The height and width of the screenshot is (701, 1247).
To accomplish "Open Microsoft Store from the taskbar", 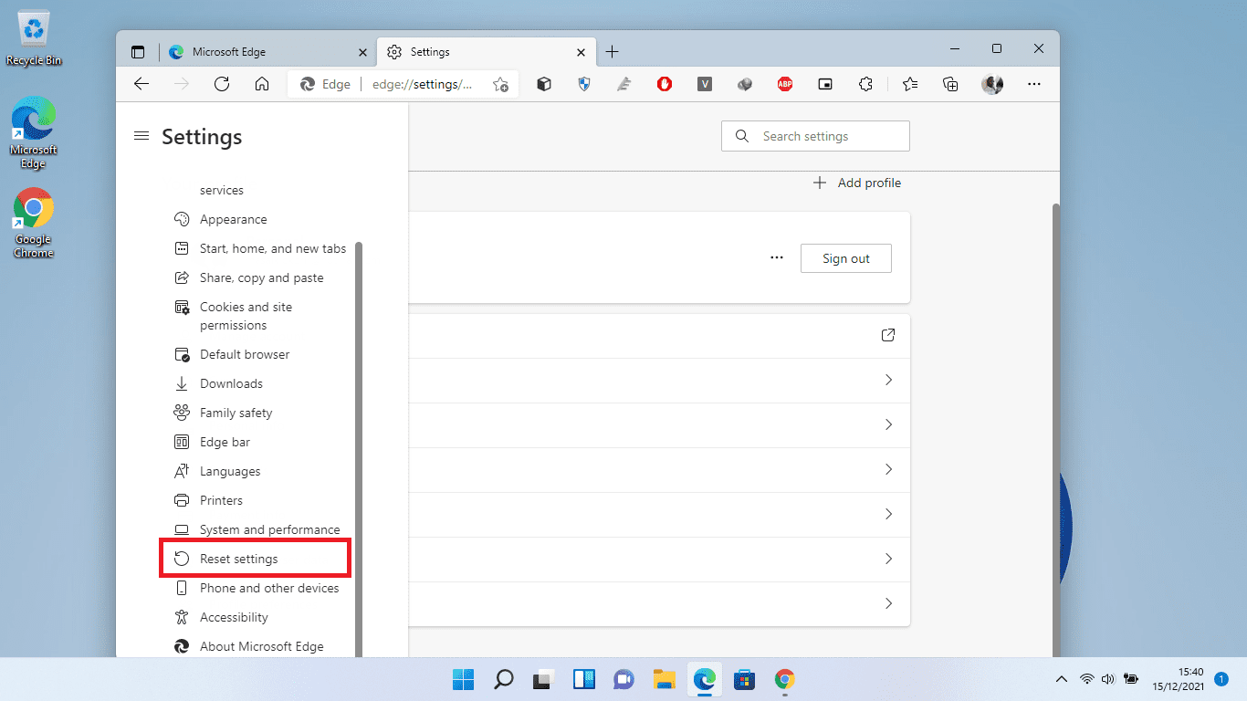I will click(744, 679).
